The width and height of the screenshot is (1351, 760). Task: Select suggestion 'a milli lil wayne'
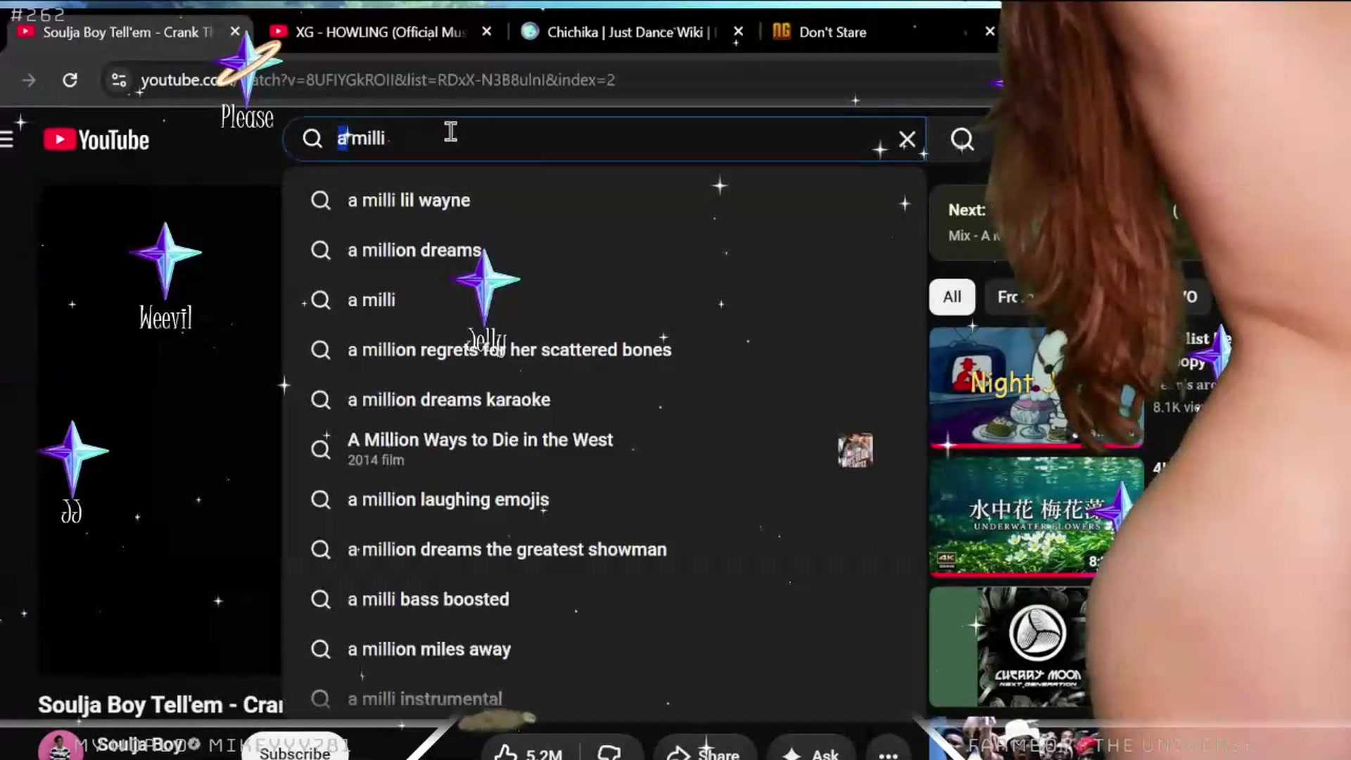pos(604,201)
